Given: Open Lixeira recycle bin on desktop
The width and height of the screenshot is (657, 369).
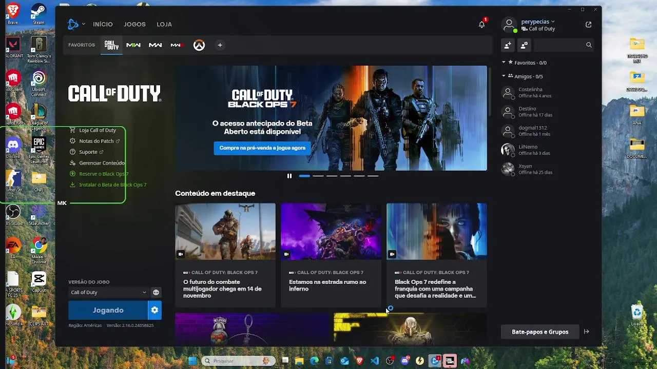Looking at the screenshot, I should [637, 315].
